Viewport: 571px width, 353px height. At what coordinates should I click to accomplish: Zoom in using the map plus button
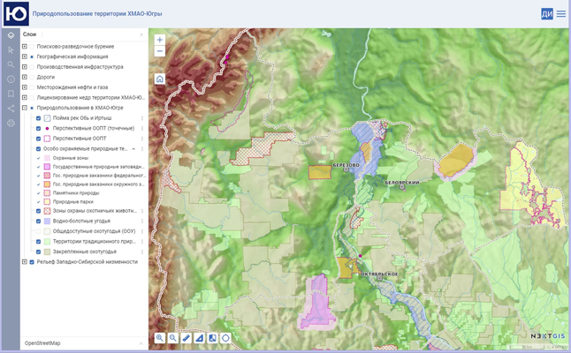pos(160,40)
